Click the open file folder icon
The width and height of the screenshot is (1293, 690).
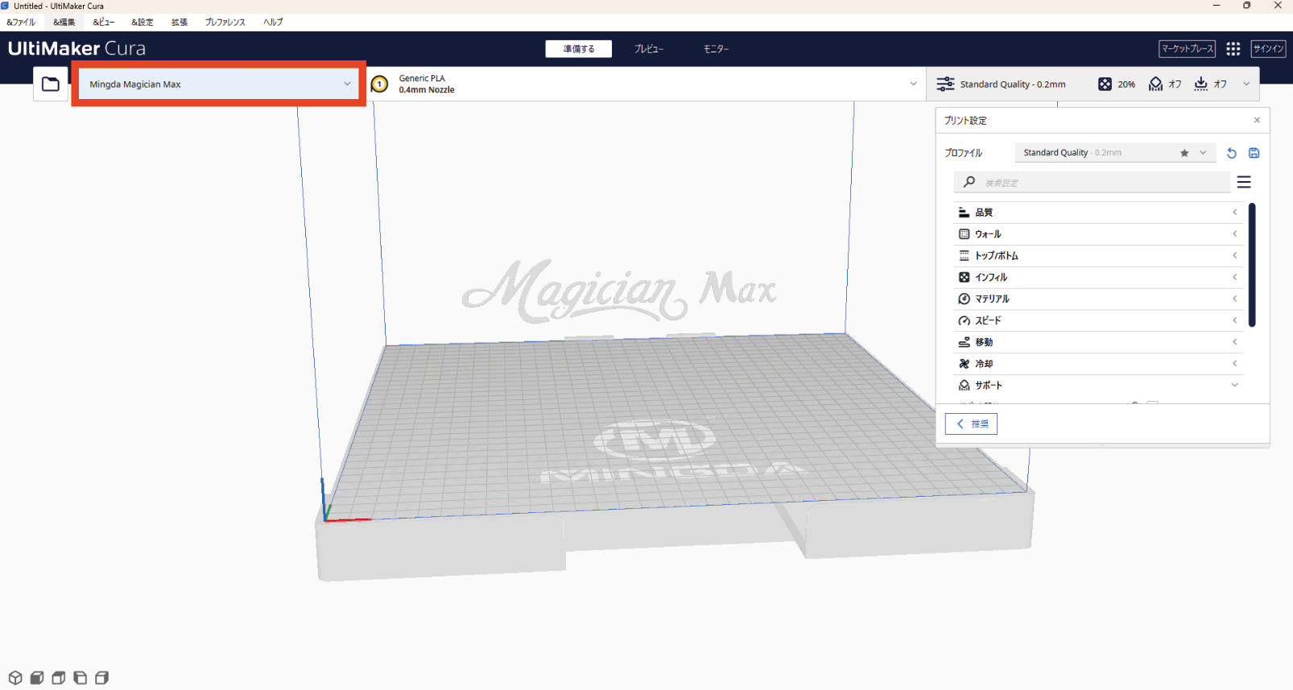[50, 85]
